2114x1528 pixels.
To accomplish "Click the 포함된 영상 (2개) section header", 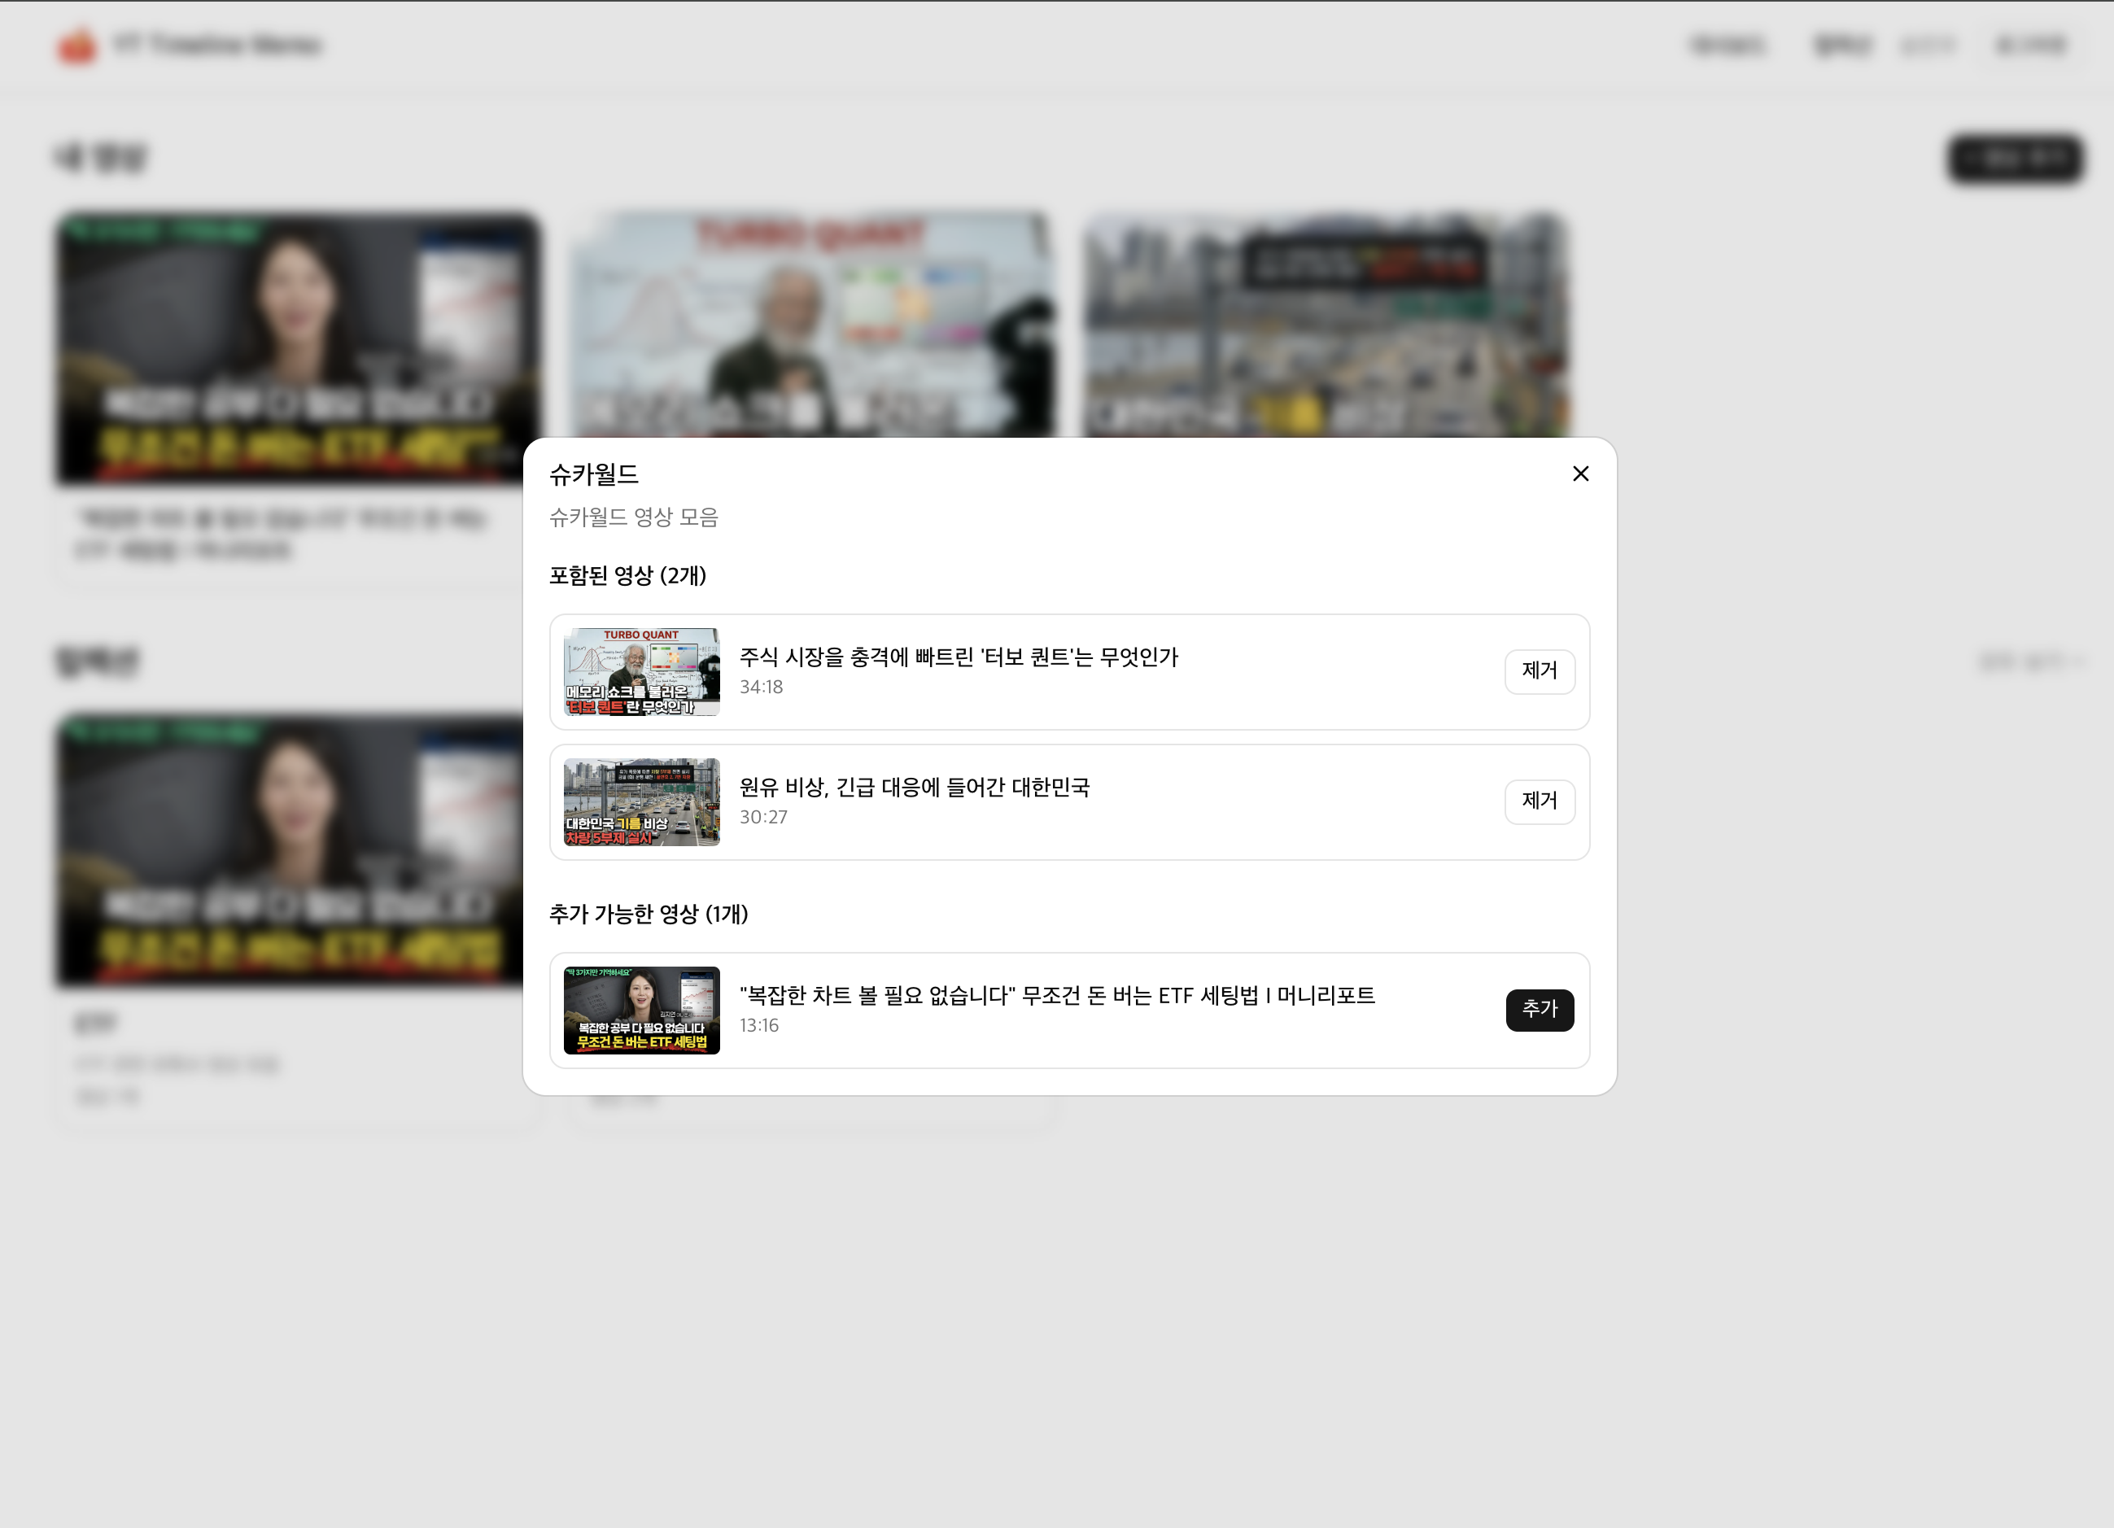I will (627, 576).
